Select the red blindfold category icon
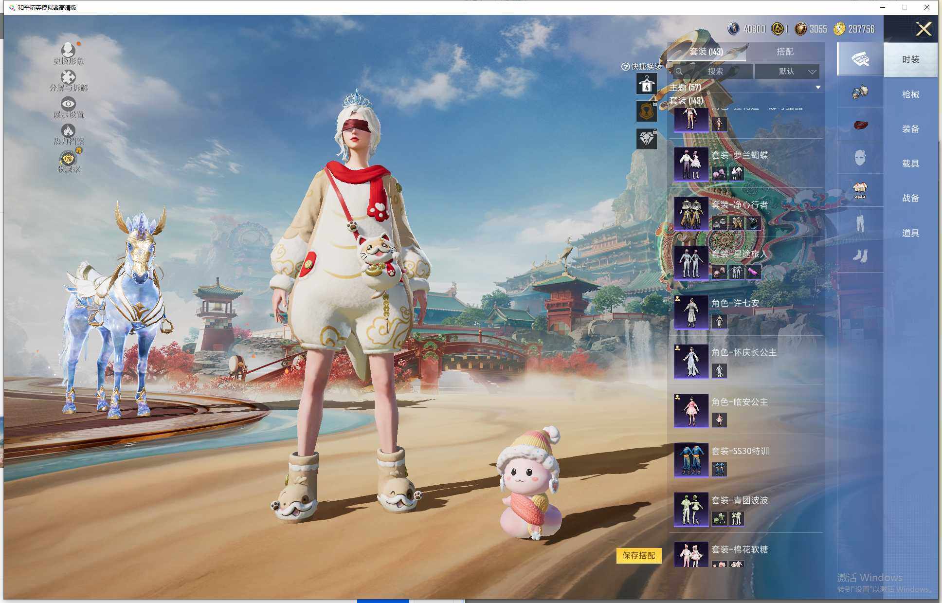 (860, 125)
